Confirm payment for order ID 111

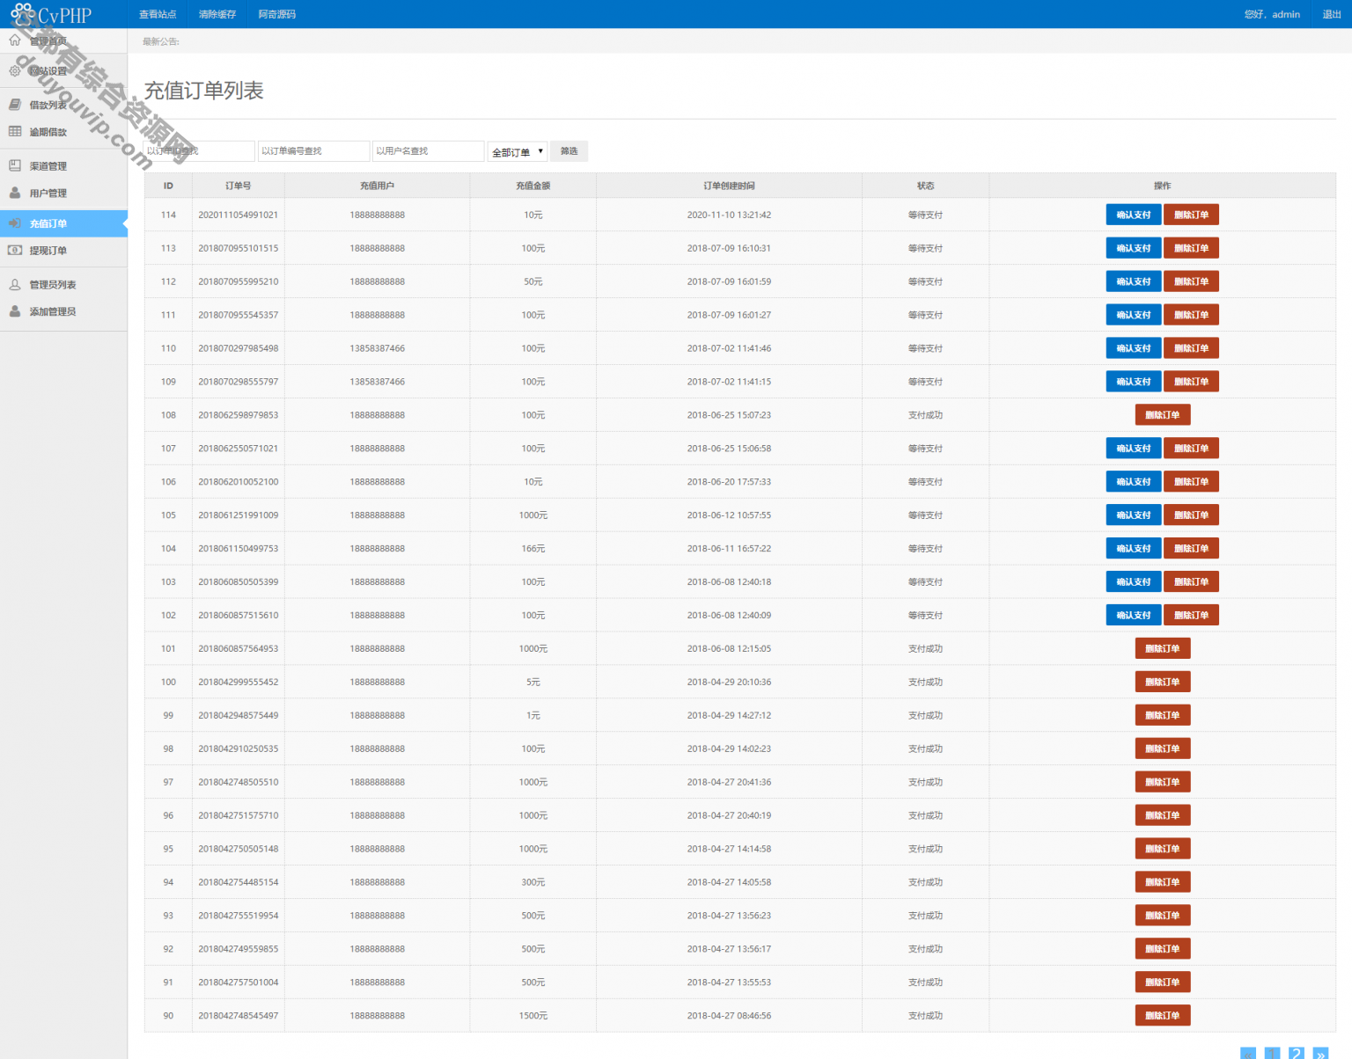click(x=1134, y=315)
